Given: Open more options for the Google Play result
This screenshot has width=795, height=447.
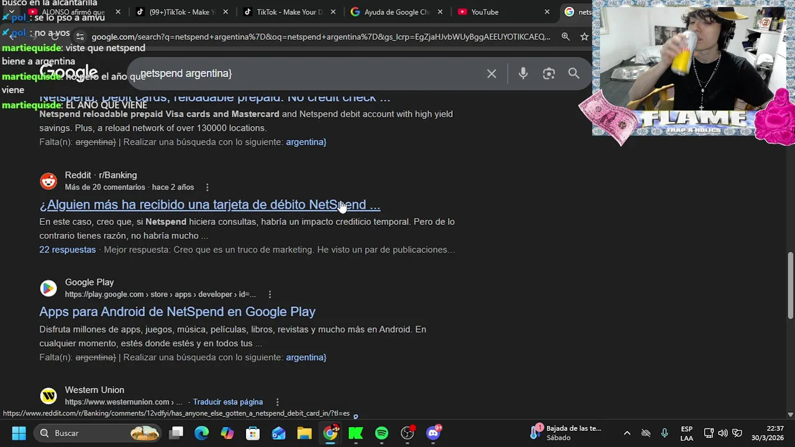Looking at the screenshot, I should tap(270, 294).
